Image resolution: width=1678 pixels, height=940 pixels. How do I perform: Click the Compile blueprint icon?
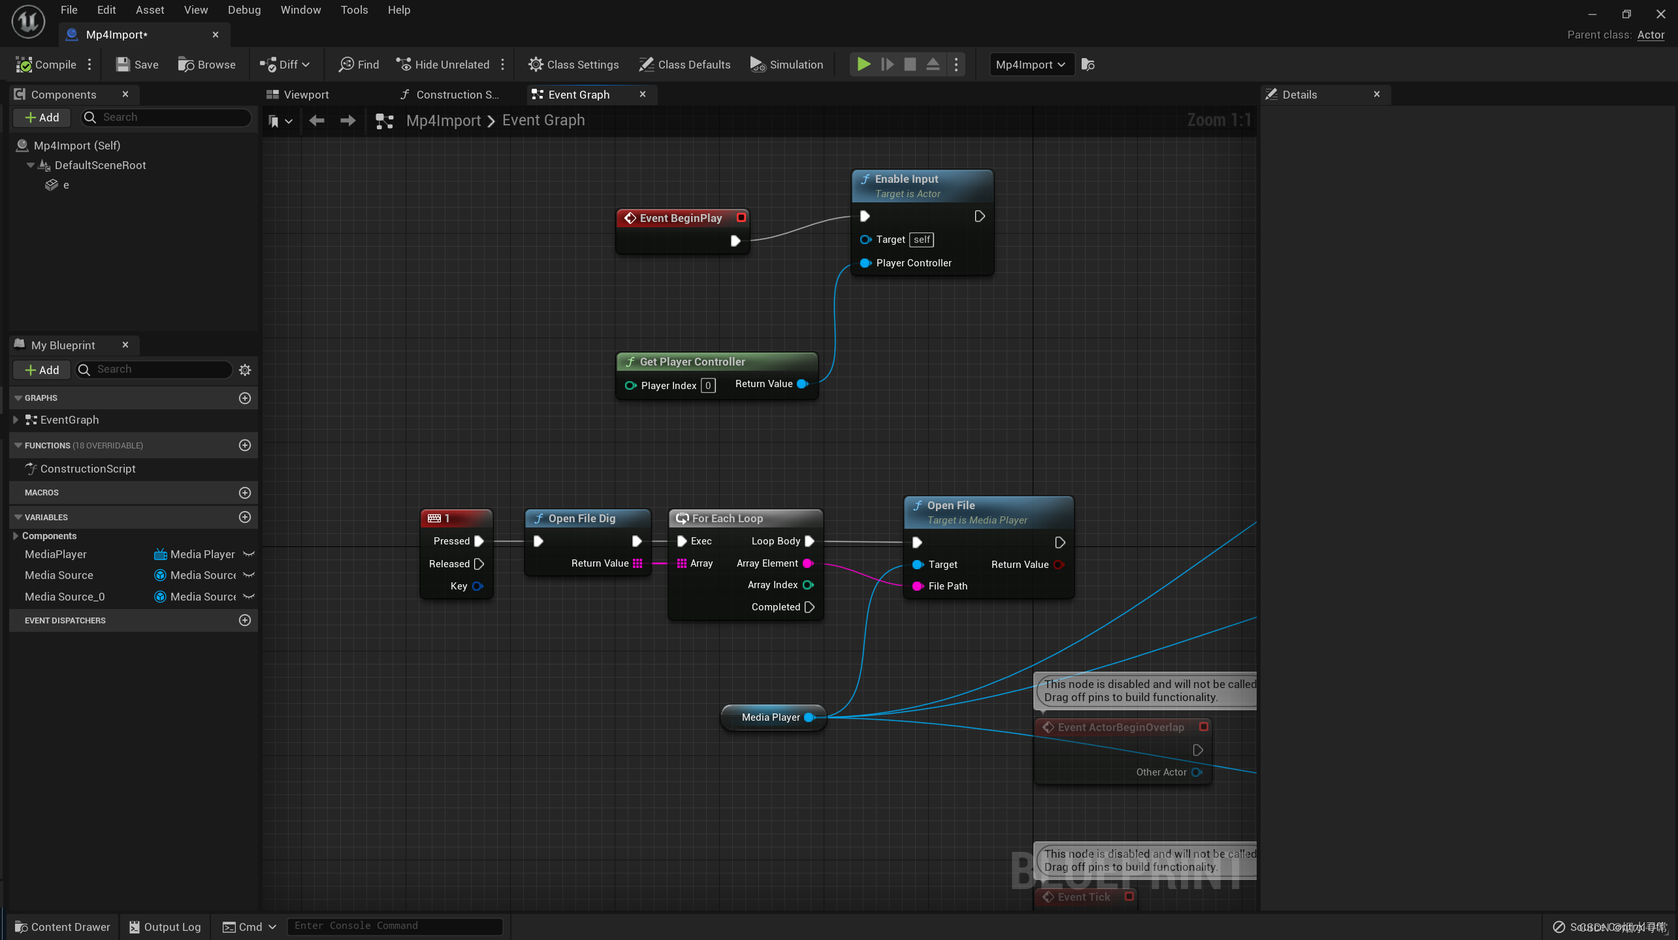(x=24, y=65)
